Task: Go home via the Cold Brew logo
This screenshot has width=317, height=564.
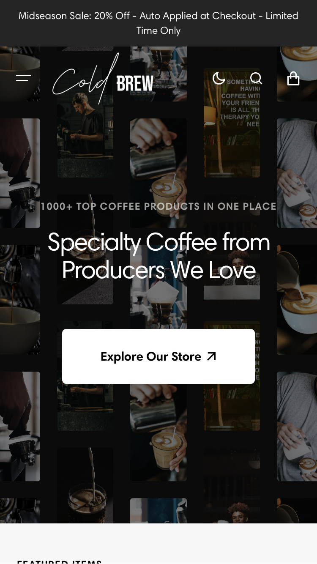Action: click(x=103, y=79)
